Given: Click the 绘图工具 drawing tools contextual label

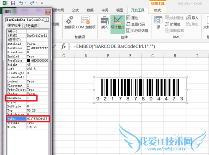Looking at the screenshot, I should (158, 3).
